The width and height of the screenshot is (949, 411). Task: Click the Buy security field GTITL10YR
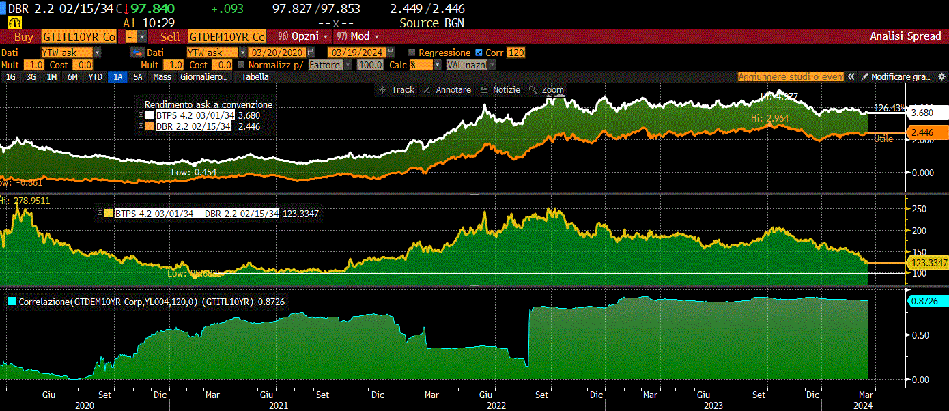pyautogui.click(x=79, y=36)
